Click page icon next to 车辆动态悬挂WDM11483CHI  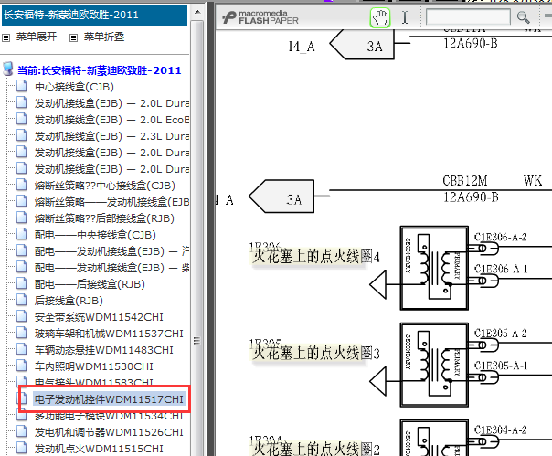[x=21, y=349]
